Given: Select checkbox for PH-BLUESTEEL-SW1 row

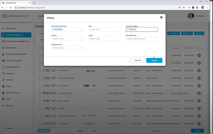Looking at the screenshot, I should pos(39,116).
